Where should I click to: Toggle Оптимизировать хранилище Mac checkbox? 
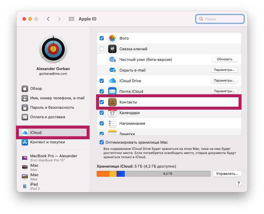point(102,142)
